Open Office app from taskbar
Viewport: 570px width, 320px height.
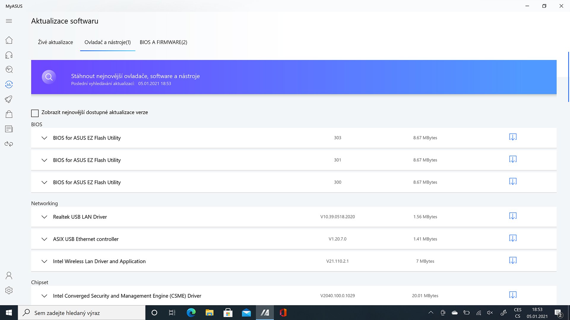[x=283, y=313]
